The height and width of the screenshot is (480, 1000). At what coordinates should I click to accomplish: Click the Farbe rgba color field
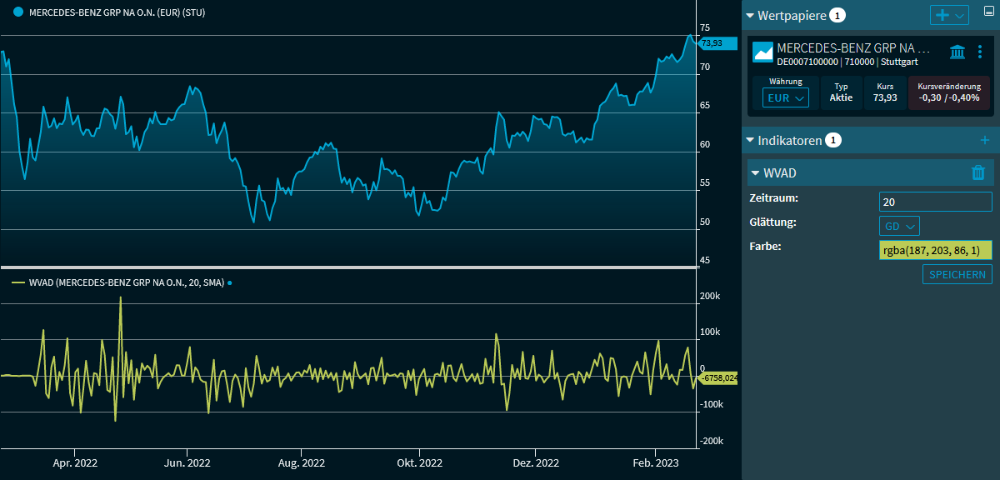[x=935, y=251]
